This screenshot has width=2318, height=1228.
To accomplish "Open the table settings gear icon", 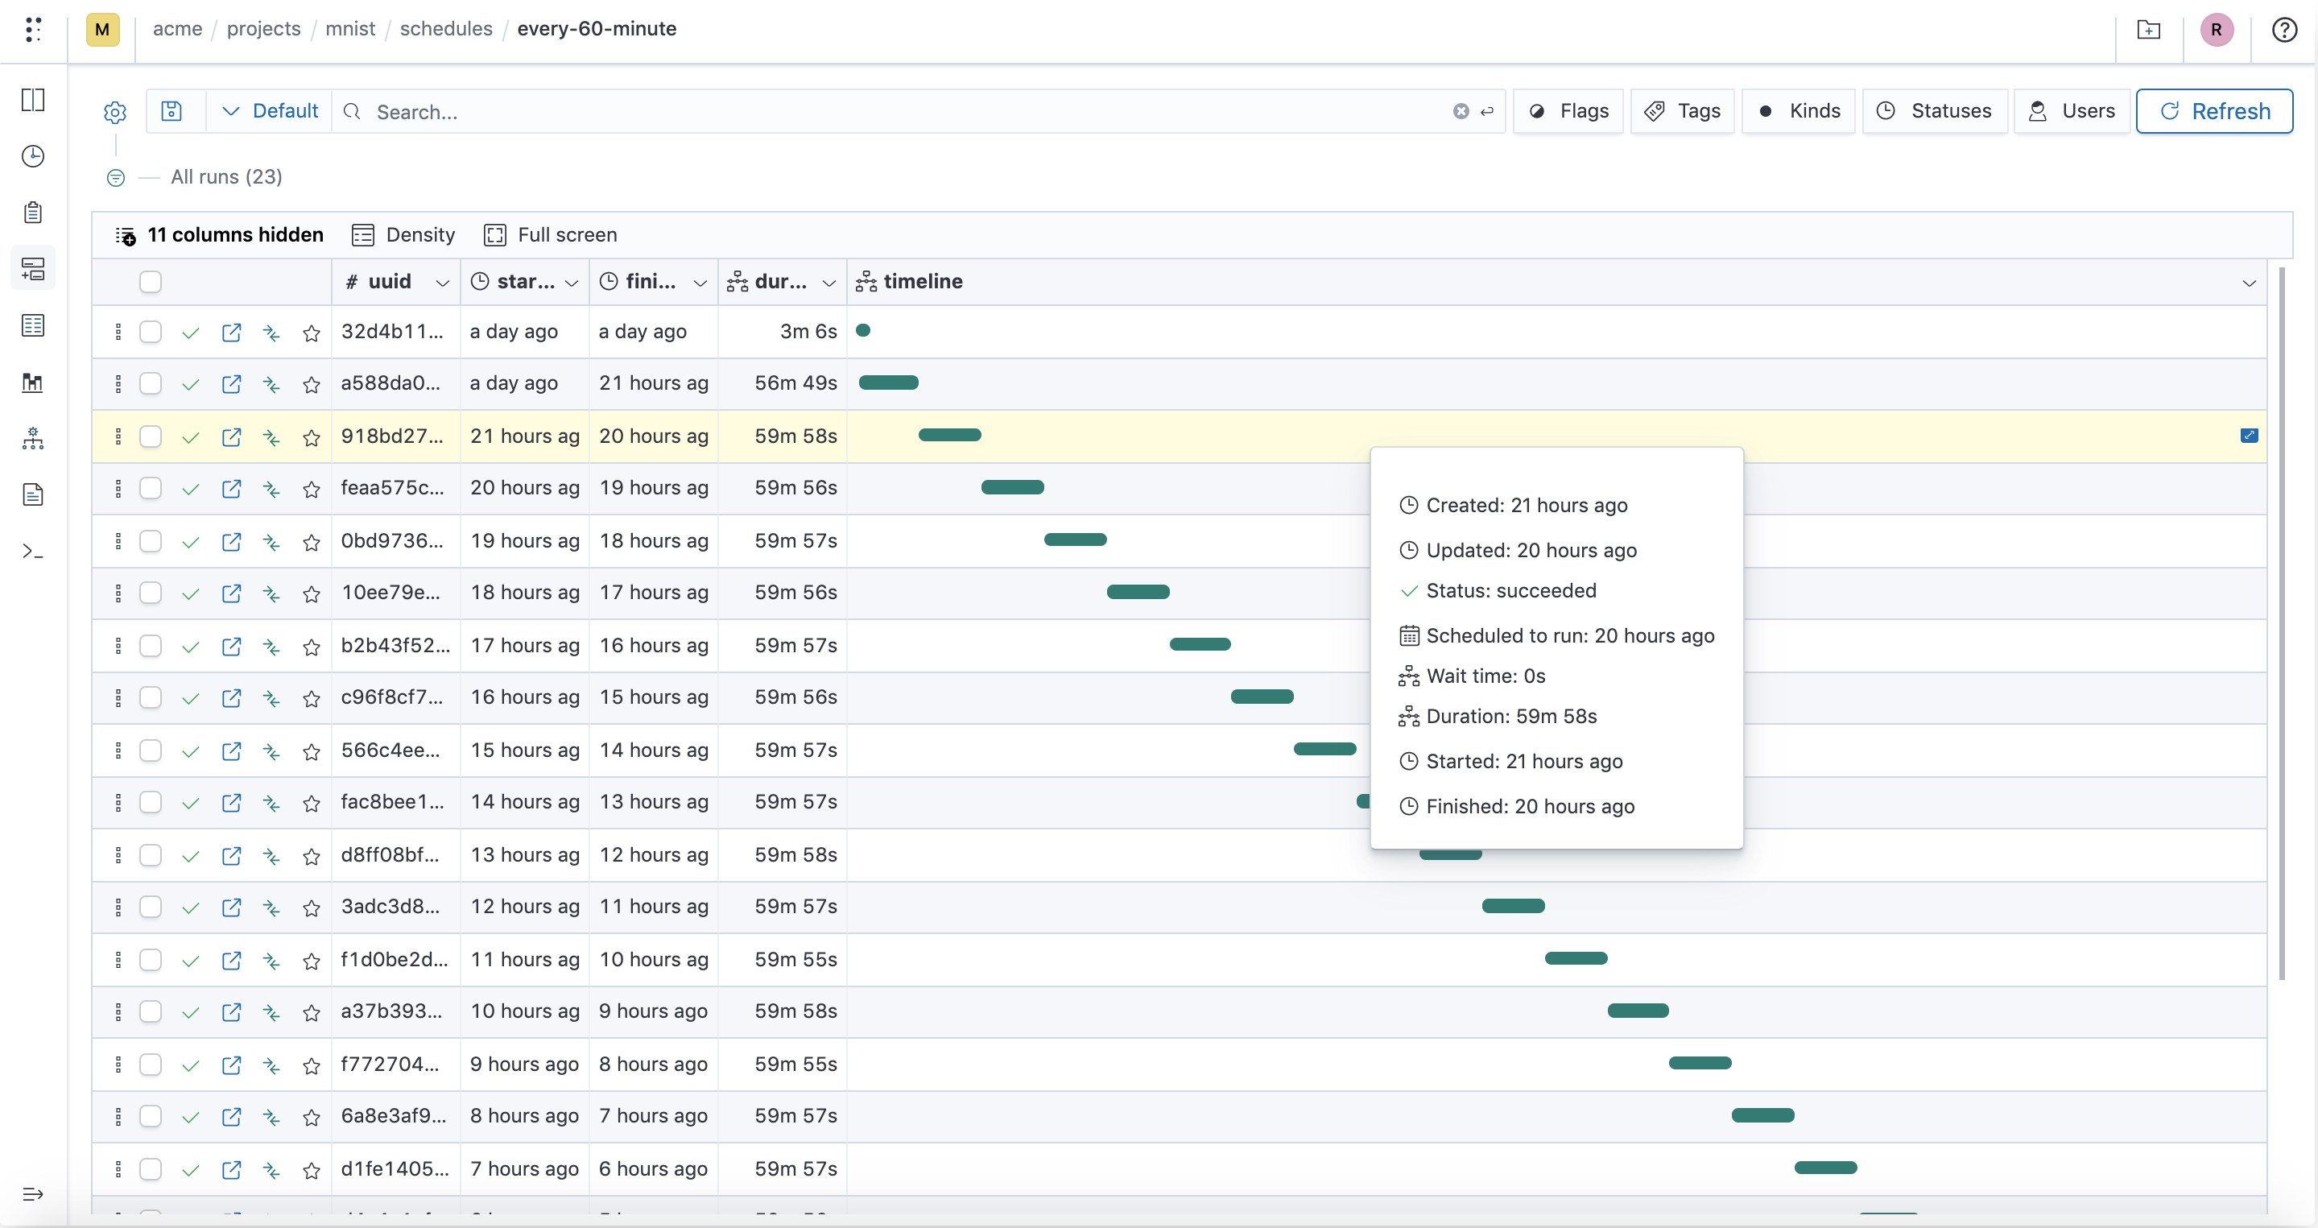I will [115, 112].
